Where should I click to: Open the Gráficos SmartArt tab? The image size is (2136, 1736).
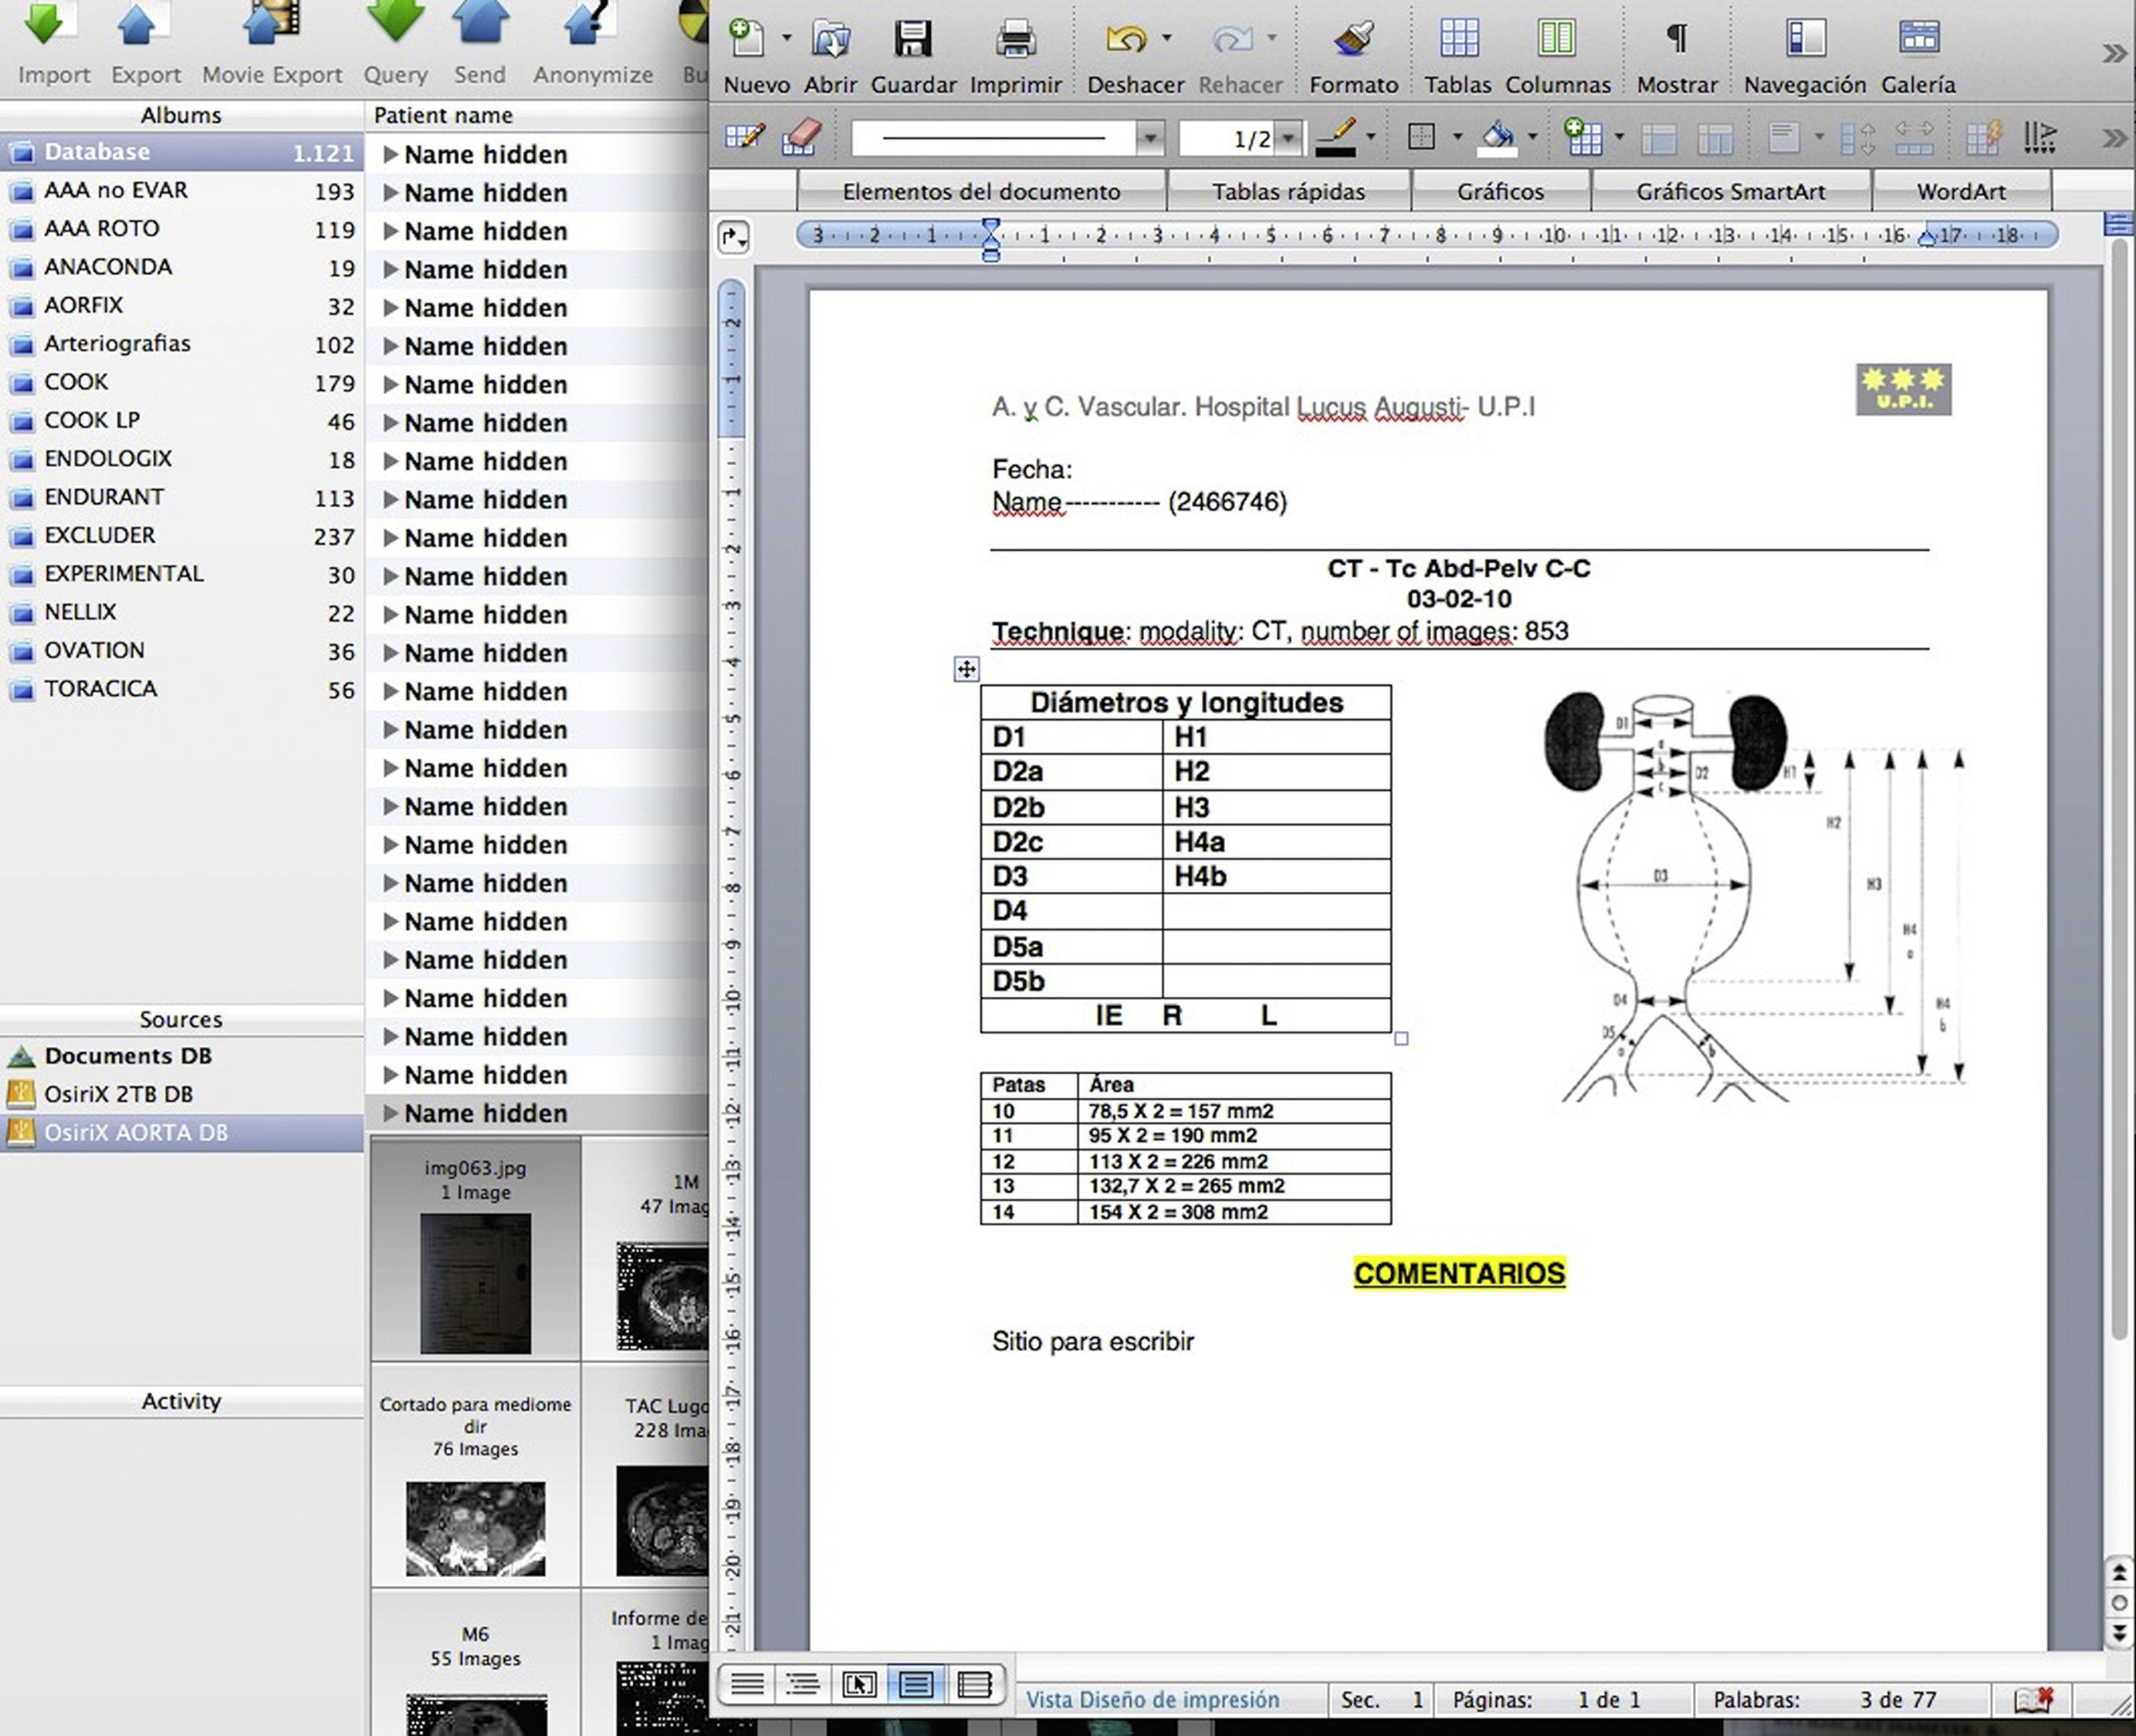coord(1730,191)
